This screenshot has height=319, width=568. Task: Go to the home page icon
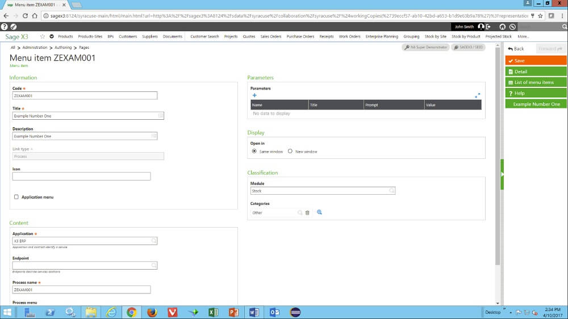click(502, 27)
